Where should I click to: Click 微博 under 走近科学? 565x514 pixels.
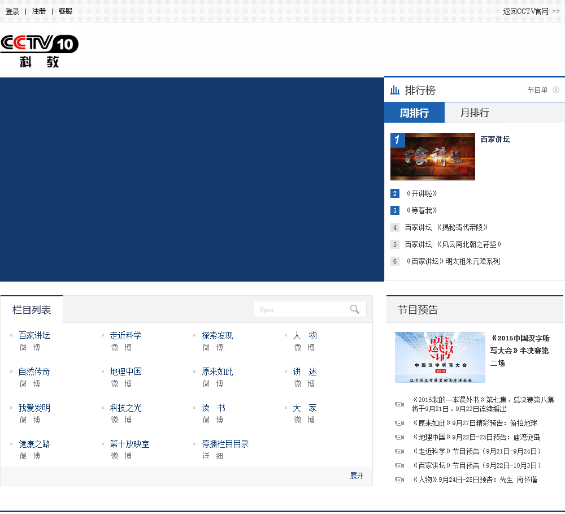pos(121,347)
